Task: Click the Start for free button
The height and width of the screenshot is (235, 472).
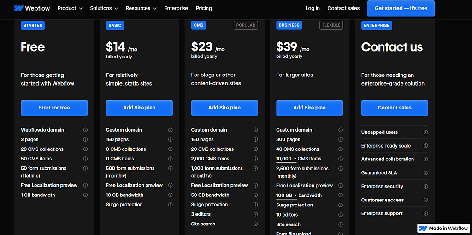Action: [x=54, y=108]
